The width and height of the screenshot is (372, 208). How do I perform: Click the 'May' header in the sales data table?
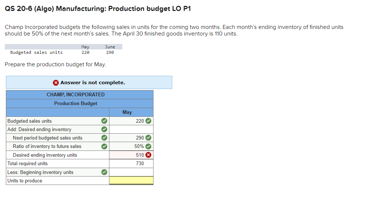tap(86, 47)
